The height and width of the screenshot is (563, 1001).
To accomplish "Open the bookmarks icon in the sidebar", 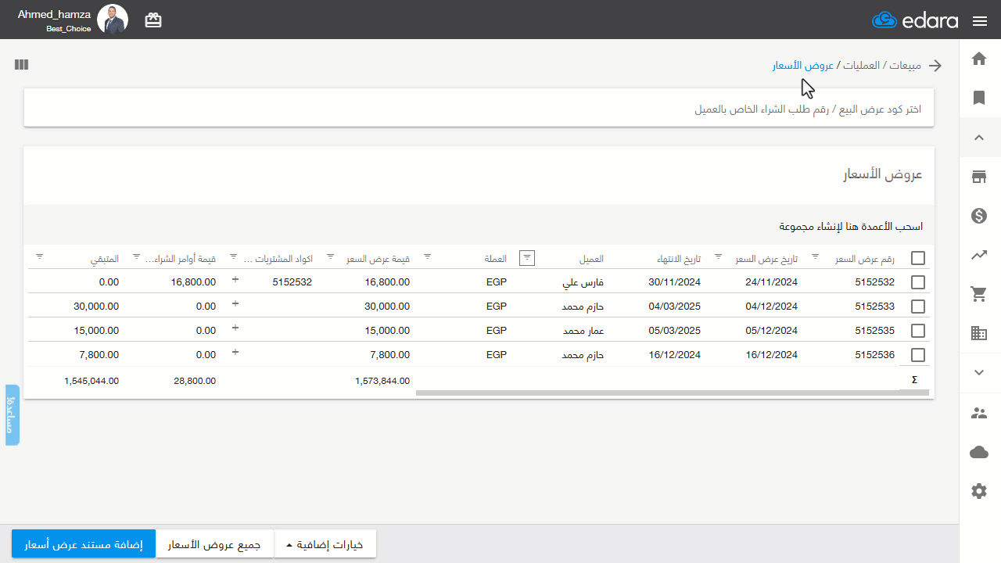I will click(979, 98).
